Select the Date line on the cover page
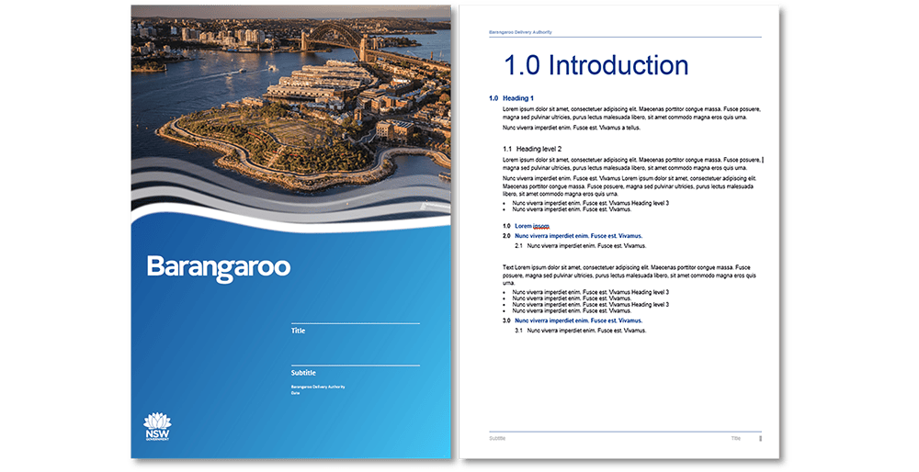The image size is (919, 472). (295, 393)
